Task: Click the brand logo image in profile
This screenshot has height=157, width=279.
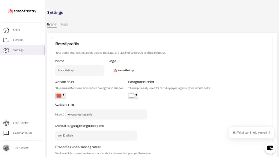Action: [x=124, y=70]
